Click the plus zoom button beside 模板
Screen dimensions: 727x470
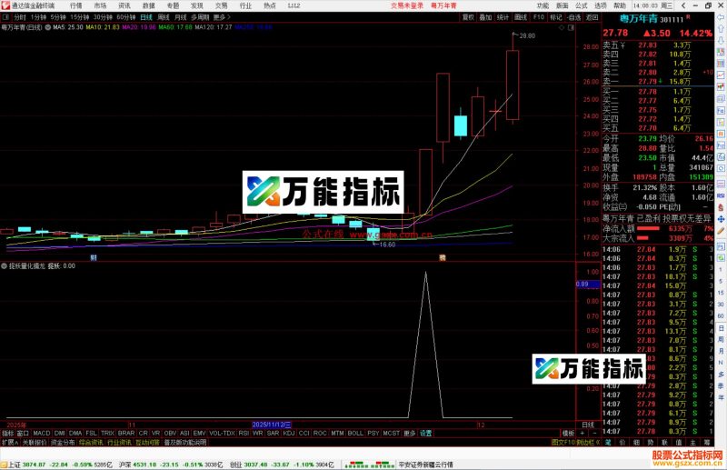point(583,433)
